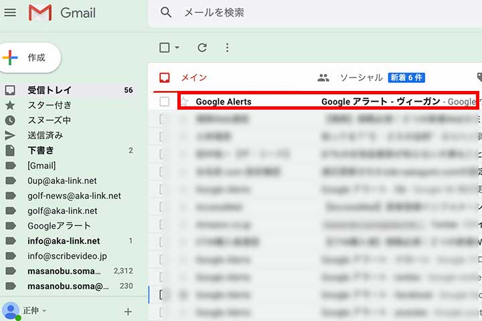Select the info@aka-link.net label
The image size is (482, 321).
tap(64, 241)
